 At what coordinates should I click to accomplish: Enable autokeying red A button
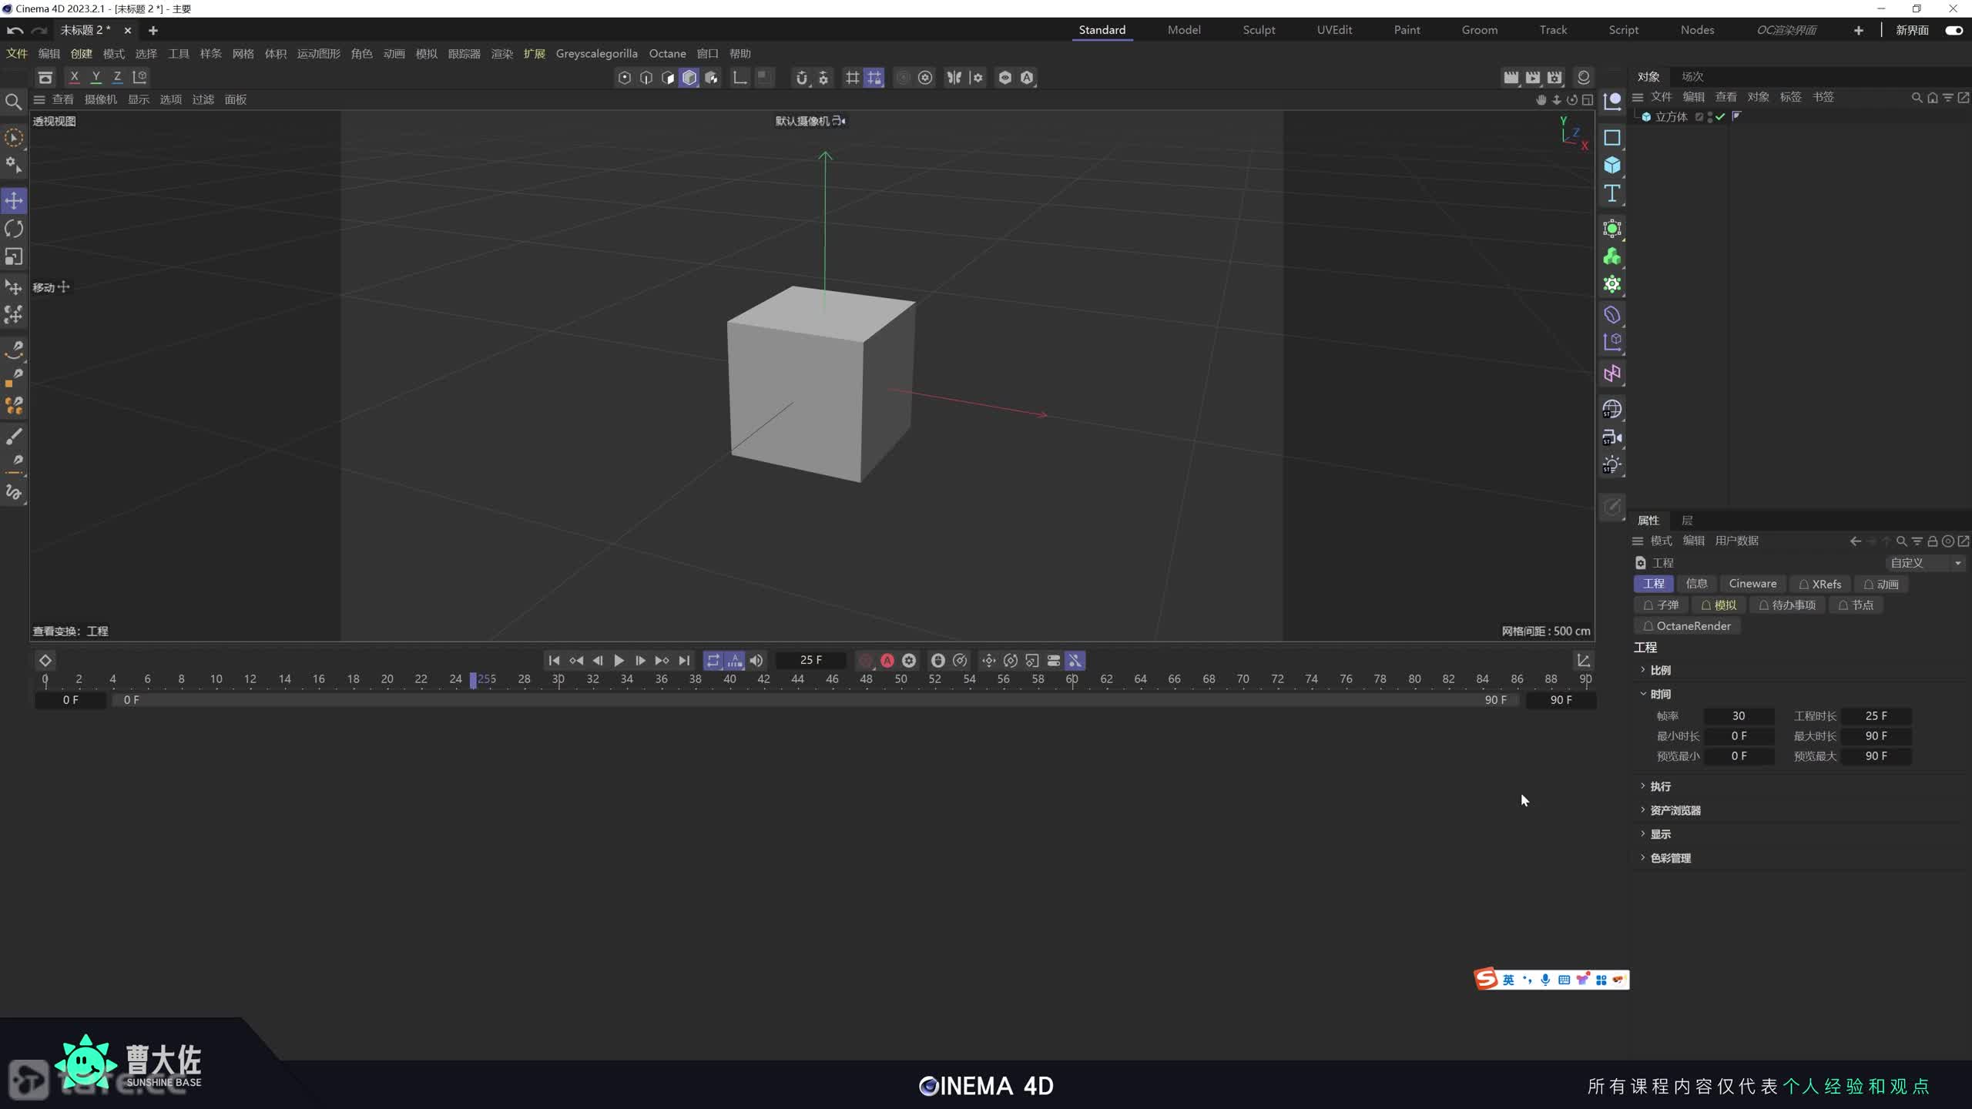point(887,661)
